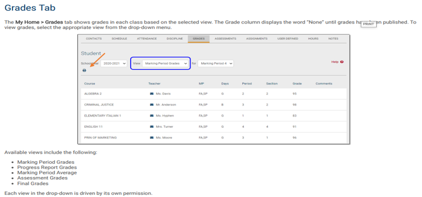Click the Period column header
Screen dimensions: 422x197
247,84
